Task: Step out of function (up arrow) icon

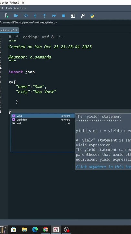Action: click(x=45, y=16)
